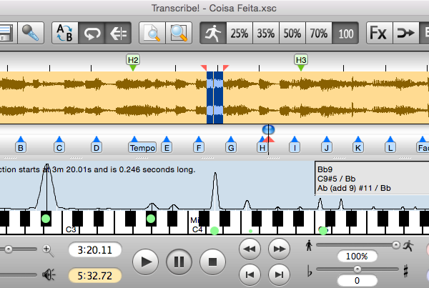The image size is (429, 288).
Task: Click the rewind button
Action: 250,249
